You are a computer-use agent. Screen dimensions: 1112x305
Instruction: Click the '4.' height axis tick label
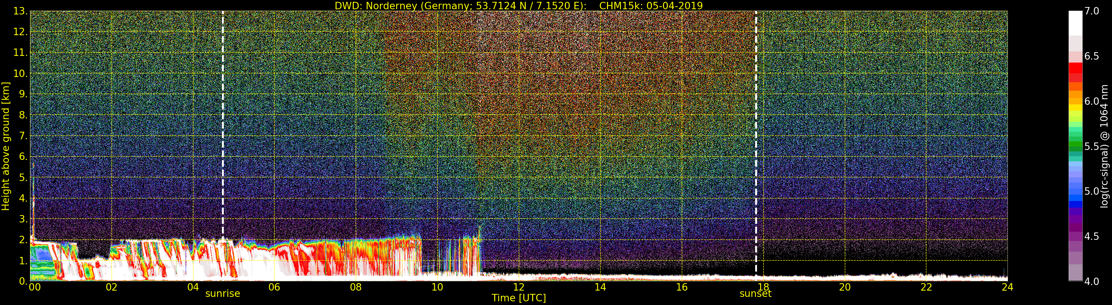coord(23,198)
